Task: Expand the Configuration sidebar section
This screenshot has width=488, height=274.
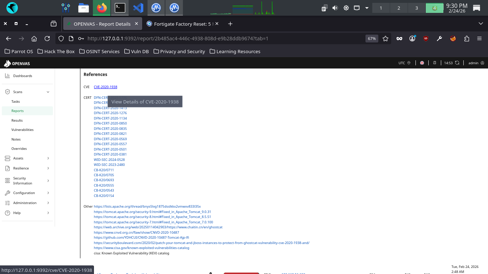Action: click(x=48, y=193)
